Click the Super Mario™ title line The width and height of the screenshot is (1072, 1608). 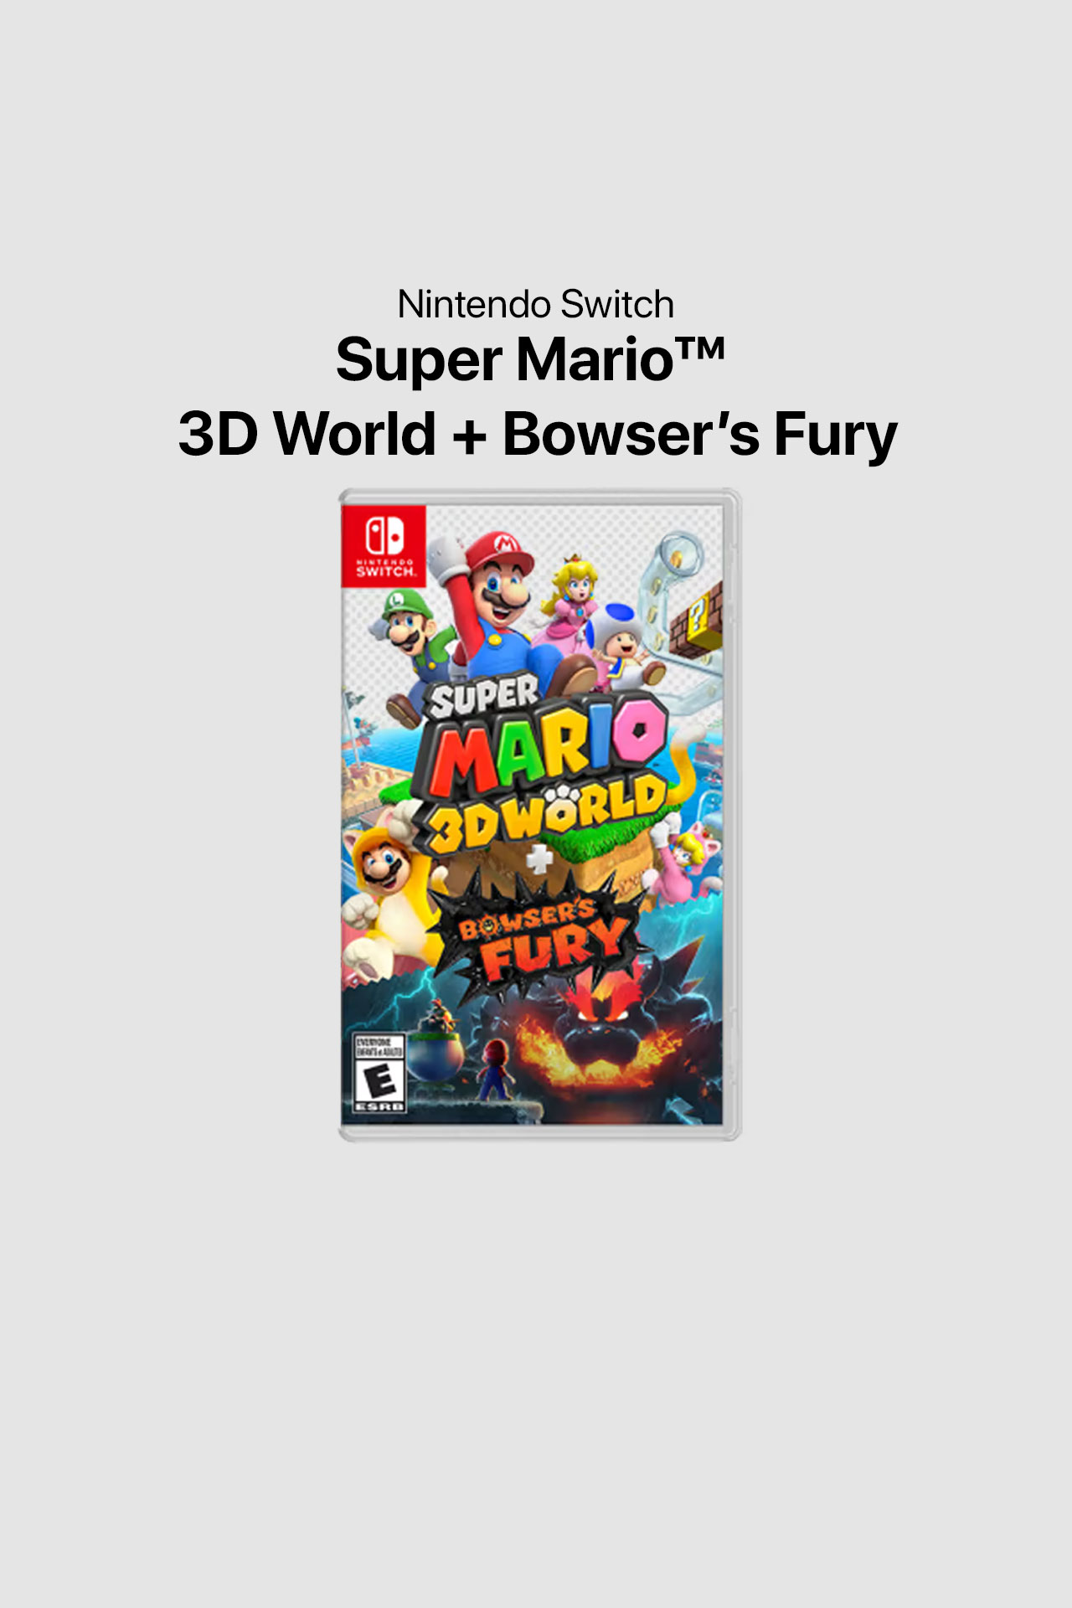(x=530, y=360)
